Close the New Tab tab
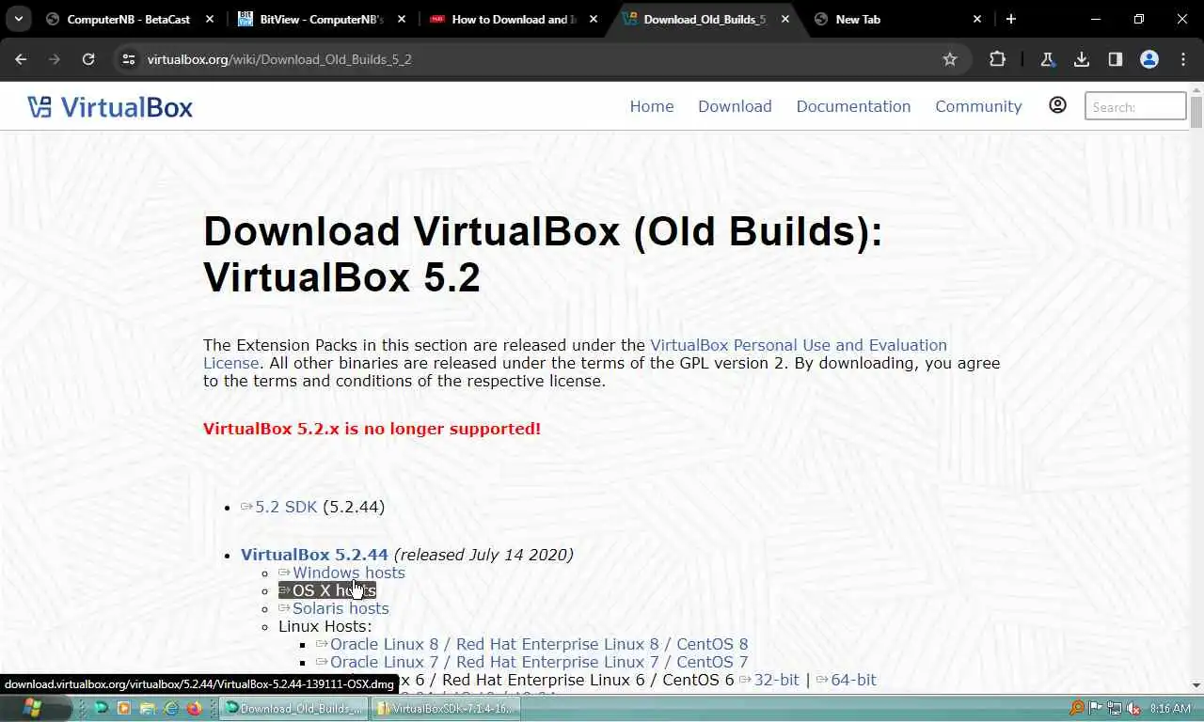The image size is (1204, 722). (976, 19)
